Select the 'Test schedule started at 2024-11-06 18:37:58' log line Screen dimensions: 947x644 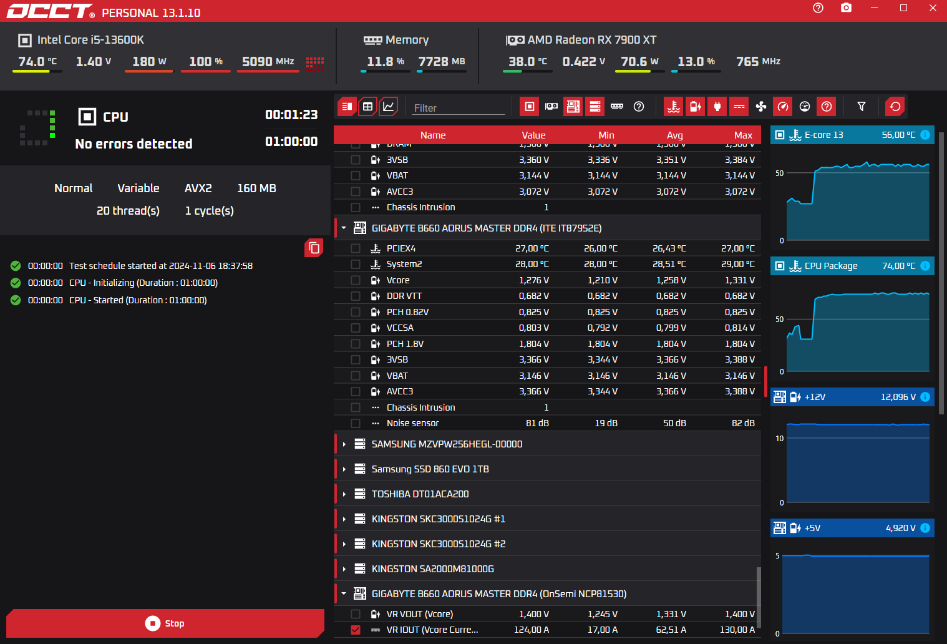click(161, 266)
